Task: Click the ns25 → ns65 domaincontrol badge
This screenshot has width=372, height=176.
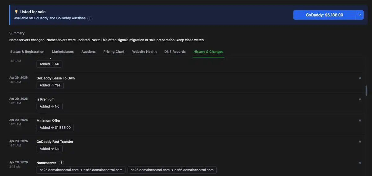Action: 81,170
